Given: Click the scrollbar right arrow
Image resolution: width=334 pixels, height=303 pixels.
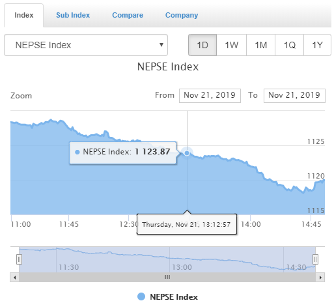Looking at the screenshot, I should (320, 278).
